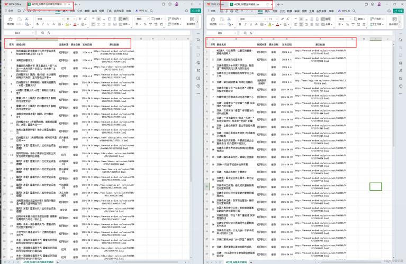
Task: Click 序号 header cell in left window sheet
Action: (12, 44)
